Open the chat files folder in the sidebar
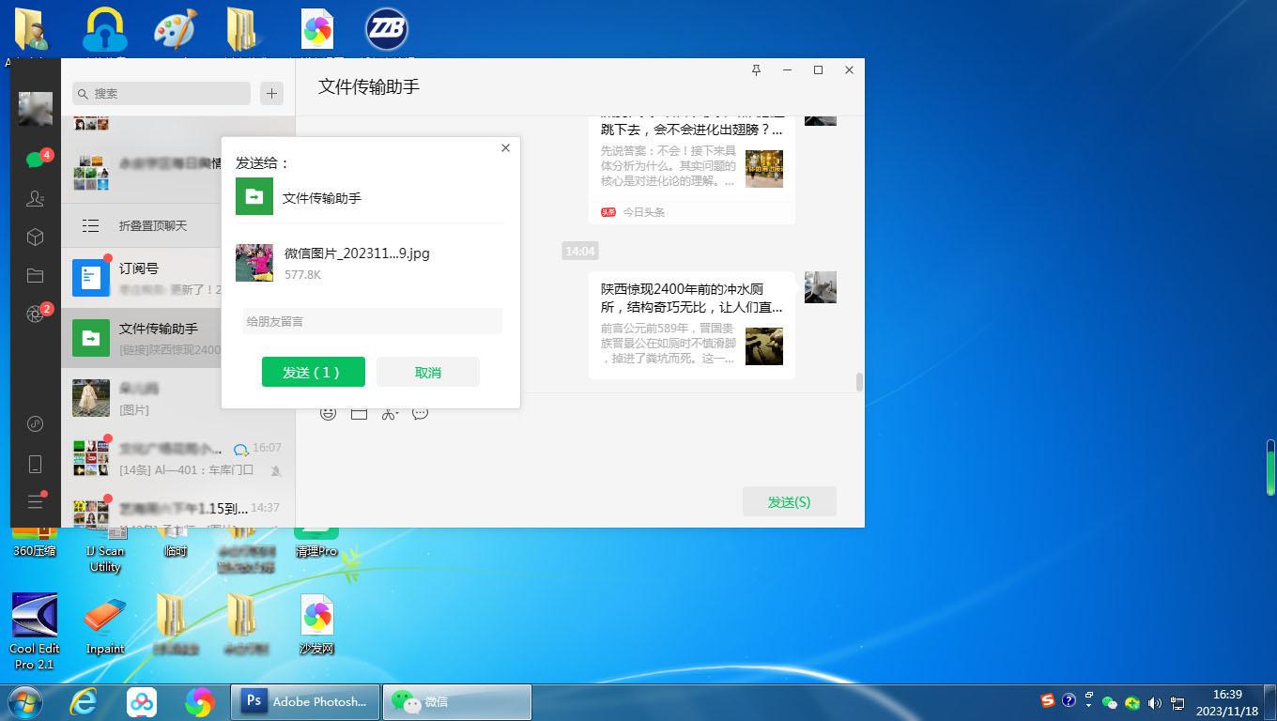The width and height of the screenshot is (1277, 721). pyautogui.click(x=36, y=276)
